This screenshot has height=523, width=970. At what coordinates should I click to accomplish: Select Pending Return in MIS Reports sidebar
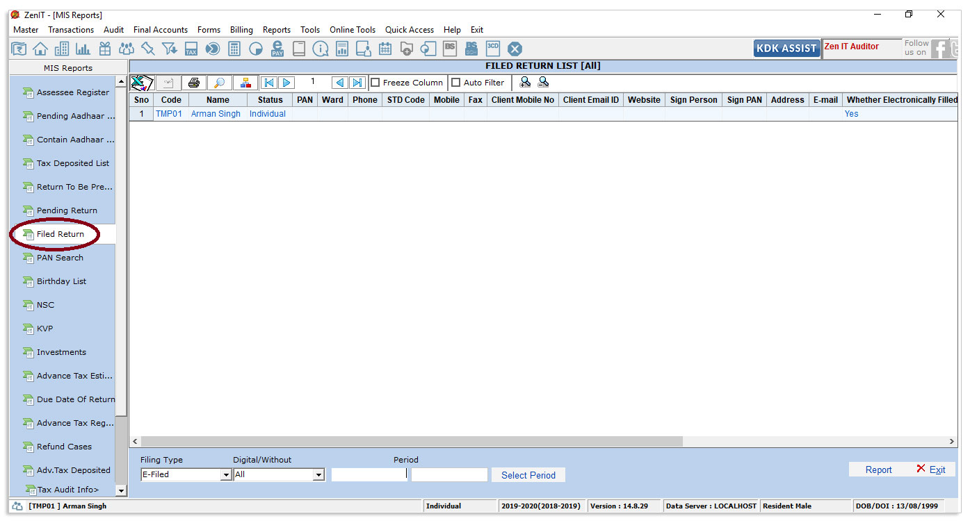(67, 210)
